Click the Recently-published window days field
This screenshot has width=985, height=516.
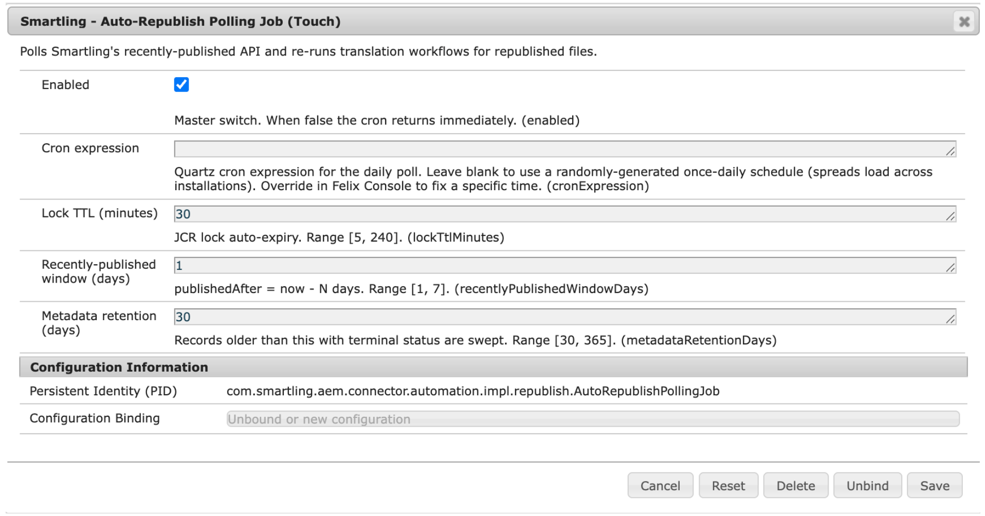point(565,265)
